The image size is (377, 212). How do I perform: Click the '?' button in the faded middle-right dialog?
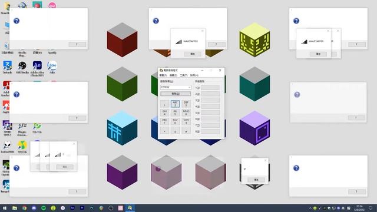356,118
